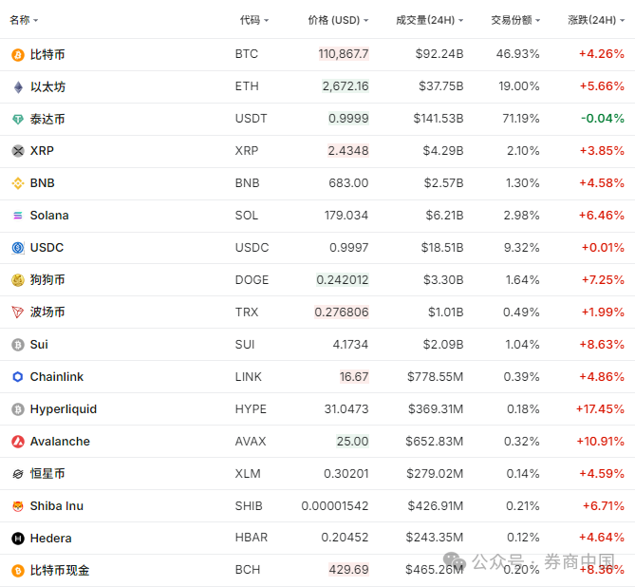Click the Ethereum diamond icon
The height and width of the screenshot is (587, 635).
[x=17, y=87]
